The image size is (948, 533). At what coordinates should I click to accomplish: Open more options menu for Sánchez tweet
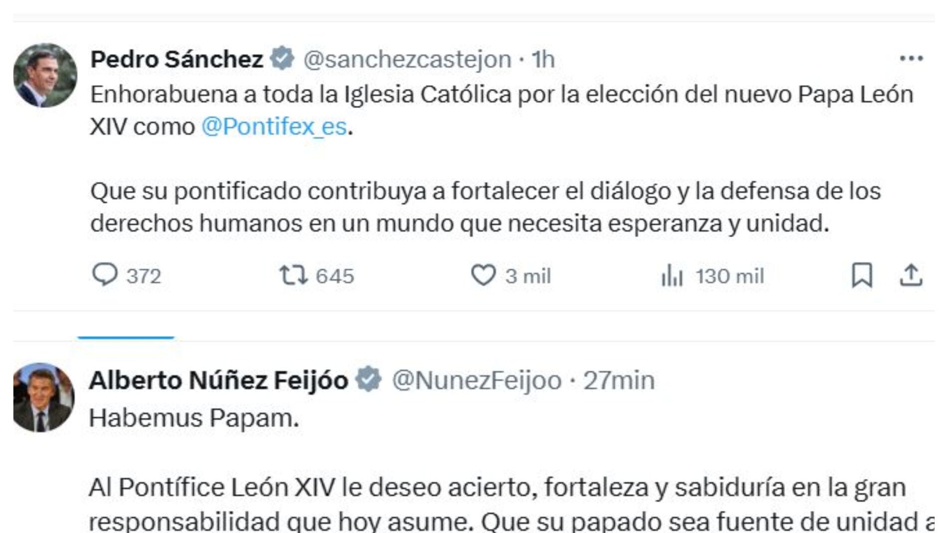(911, 59)
